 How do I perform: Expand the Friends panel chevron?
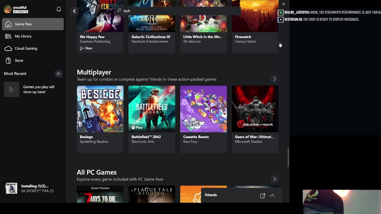point(272,196)
